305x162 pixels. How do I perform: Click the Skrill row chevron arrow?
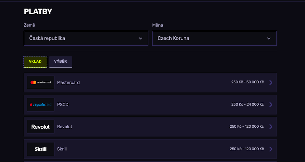pyautogui.click(x=271, y=149)
